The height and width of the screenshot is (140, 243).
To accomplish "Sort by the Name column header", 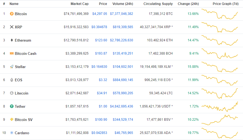I will pyautogui.click(x=14, y=4).
